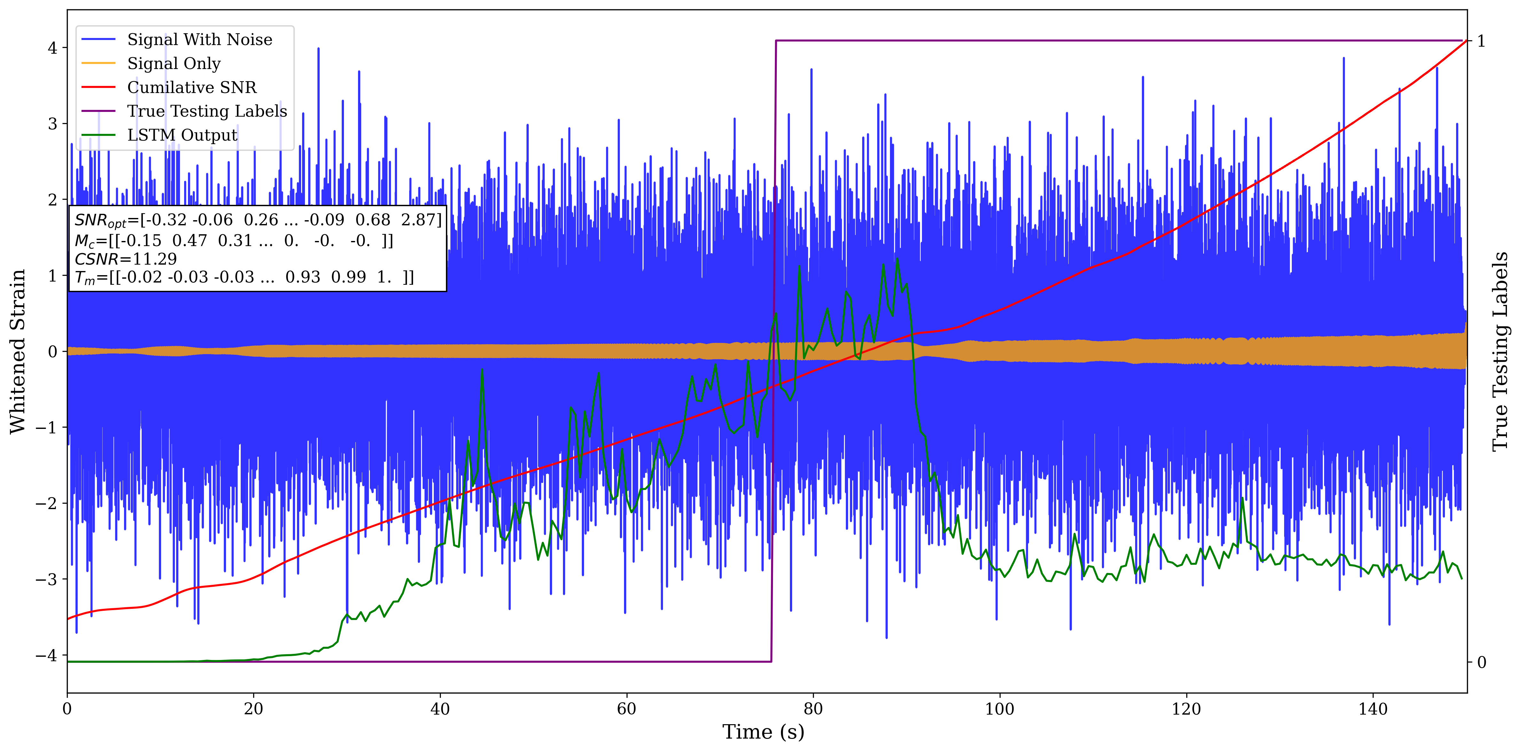Click the CSNR=11.29 text in annotation box
The image size is (1521, 752).
coord(125,259)
